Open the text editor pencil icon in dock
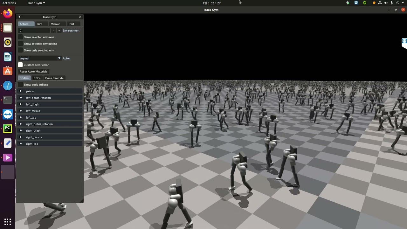 pyautogui.click(x=8, y=143)
